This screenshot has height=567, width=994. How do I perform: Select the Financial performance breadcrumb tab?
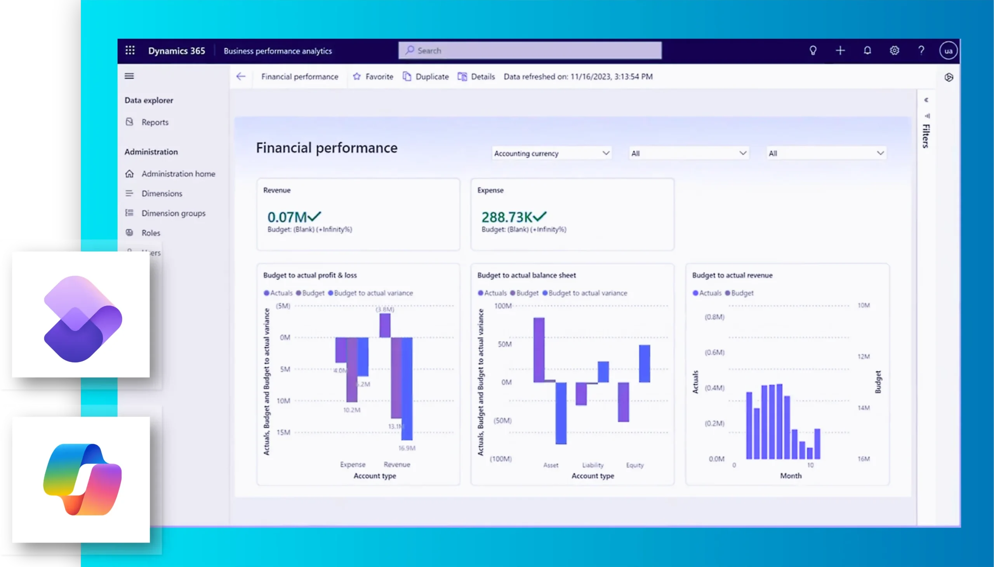tap(299, 77)
